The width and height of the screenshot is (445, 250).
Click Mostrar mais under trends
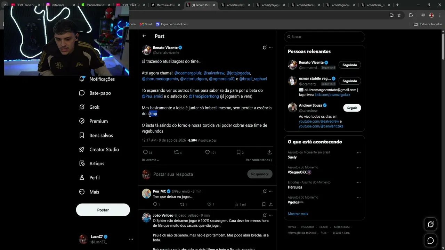[298, 214]
